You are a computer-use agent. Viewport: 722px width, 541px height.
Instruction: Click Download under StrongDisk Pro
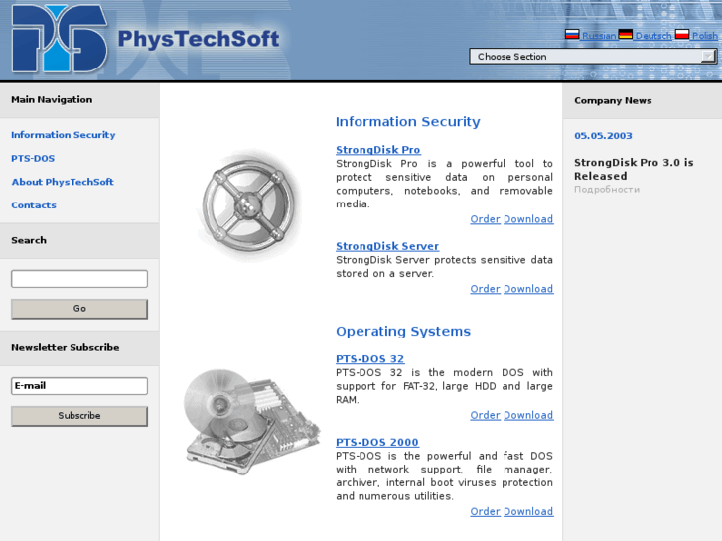point(528,219)
